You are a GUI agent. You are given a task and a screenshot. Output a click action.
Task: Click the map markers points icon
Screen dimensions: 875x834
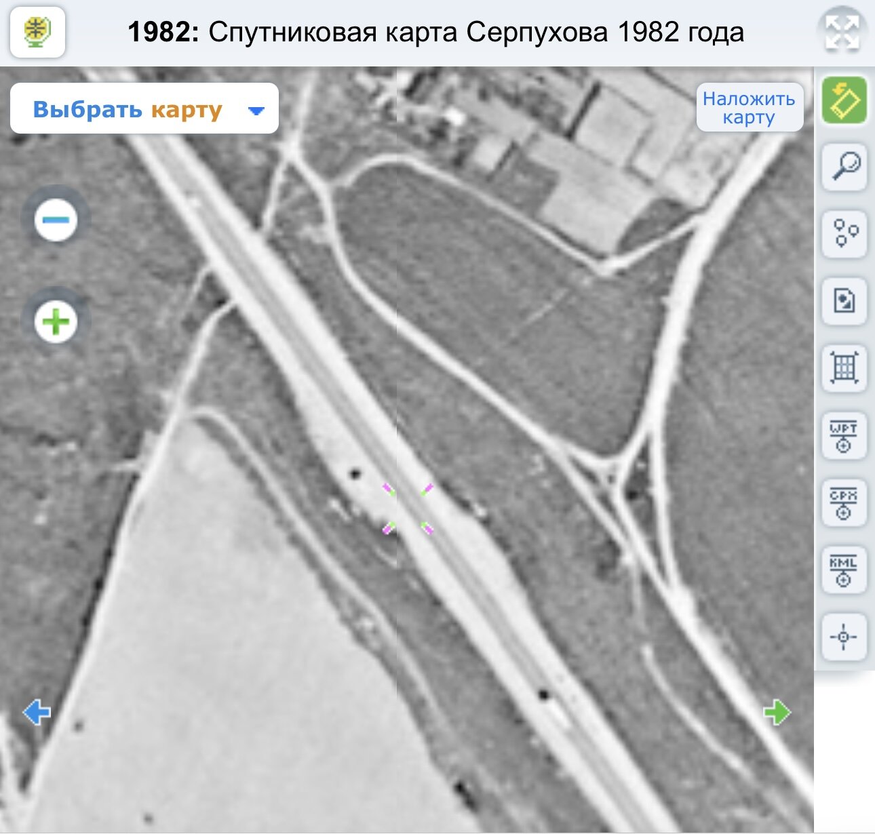click(x=844, y=233)
